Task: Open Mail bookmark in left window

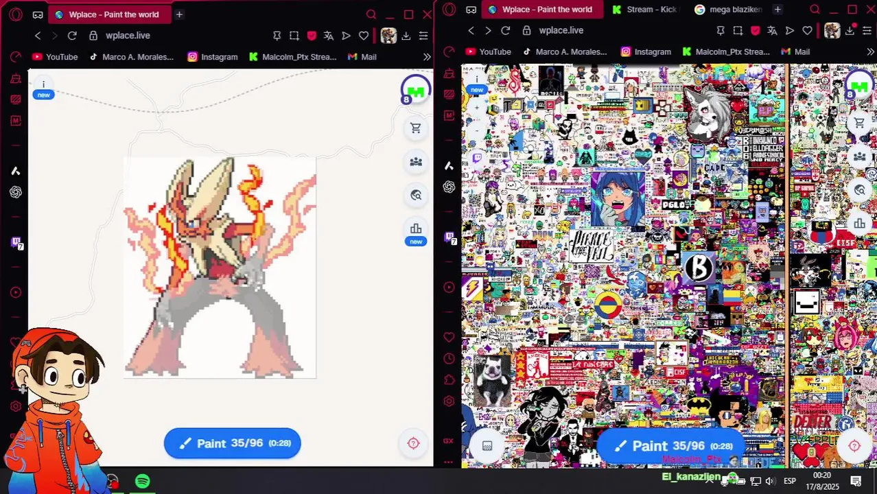Action: pos(362,57)
